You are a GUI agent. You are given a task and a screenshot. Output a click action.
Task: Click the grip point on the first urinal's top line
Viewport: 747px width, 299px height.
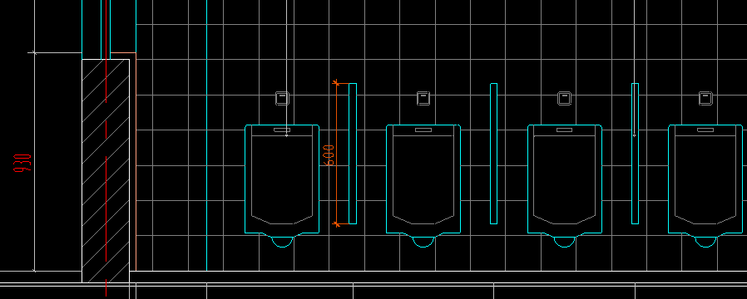pos(286,135)
